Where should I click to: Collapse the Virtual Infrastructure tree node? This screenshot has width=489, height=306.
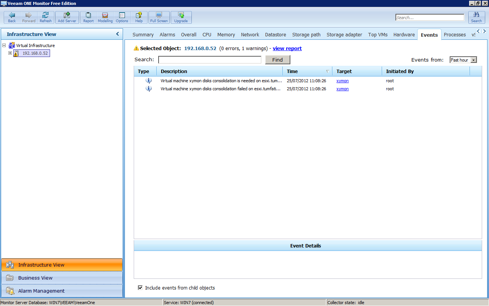coord(4,46)
